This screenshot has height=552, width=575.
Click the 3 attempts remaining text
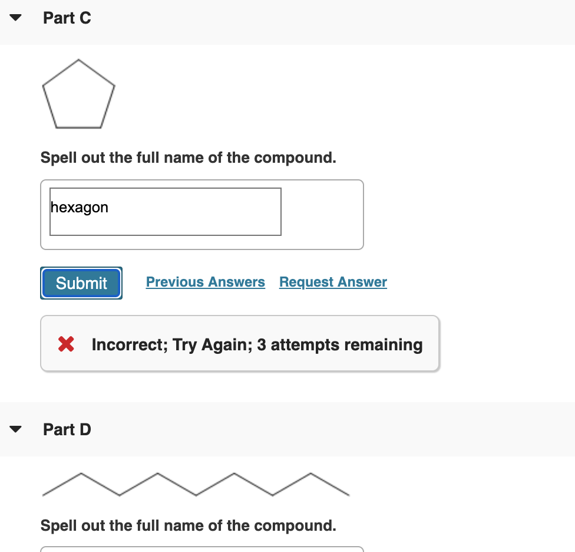pos(339,344)
